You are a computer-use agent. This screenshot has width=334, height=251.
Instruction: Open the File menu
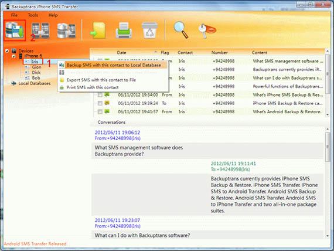click(14, 15)
